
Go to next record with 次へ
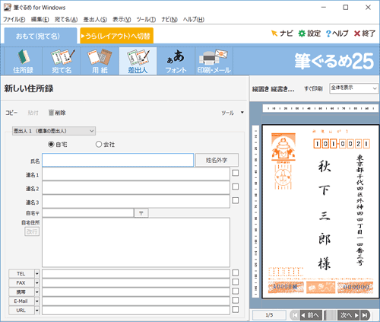[349, 315]
